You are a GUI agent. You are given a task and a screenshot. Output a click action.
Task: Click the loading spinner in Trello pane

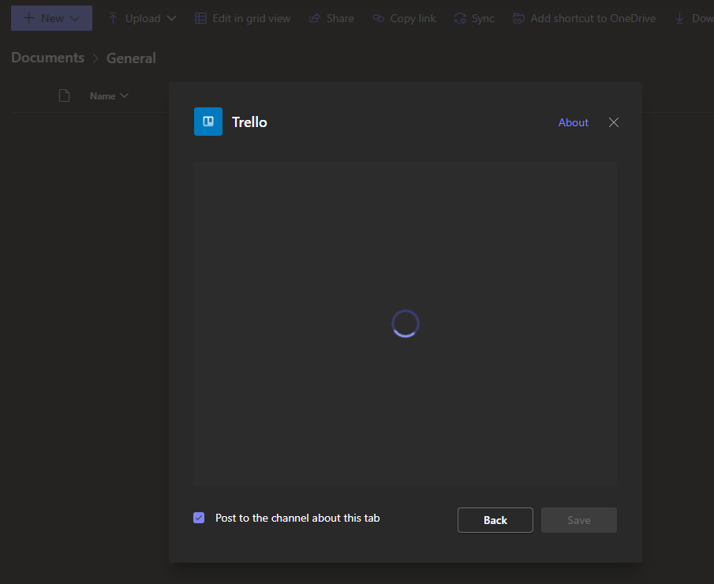click(406, 324)
